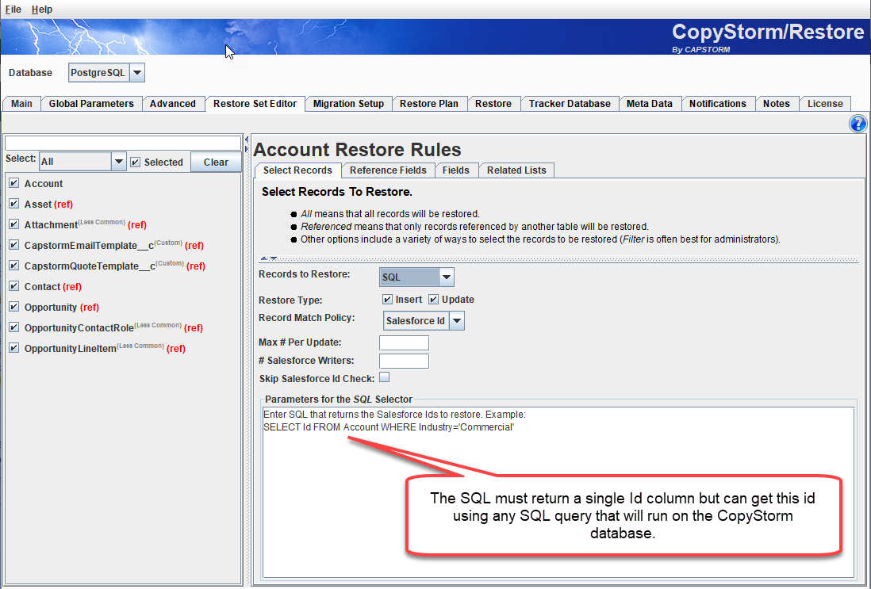Switch to the Migration Setup tab
Viewport: 871px width, 589px height.
348,104
